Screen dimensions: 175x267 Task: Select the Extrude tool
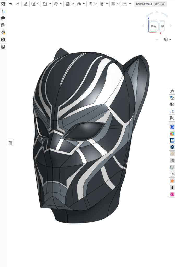click(x=33, y=4)
